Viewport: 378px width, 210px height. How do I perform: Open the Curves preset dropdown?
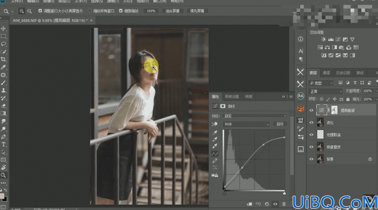click(x=255, y=116)
